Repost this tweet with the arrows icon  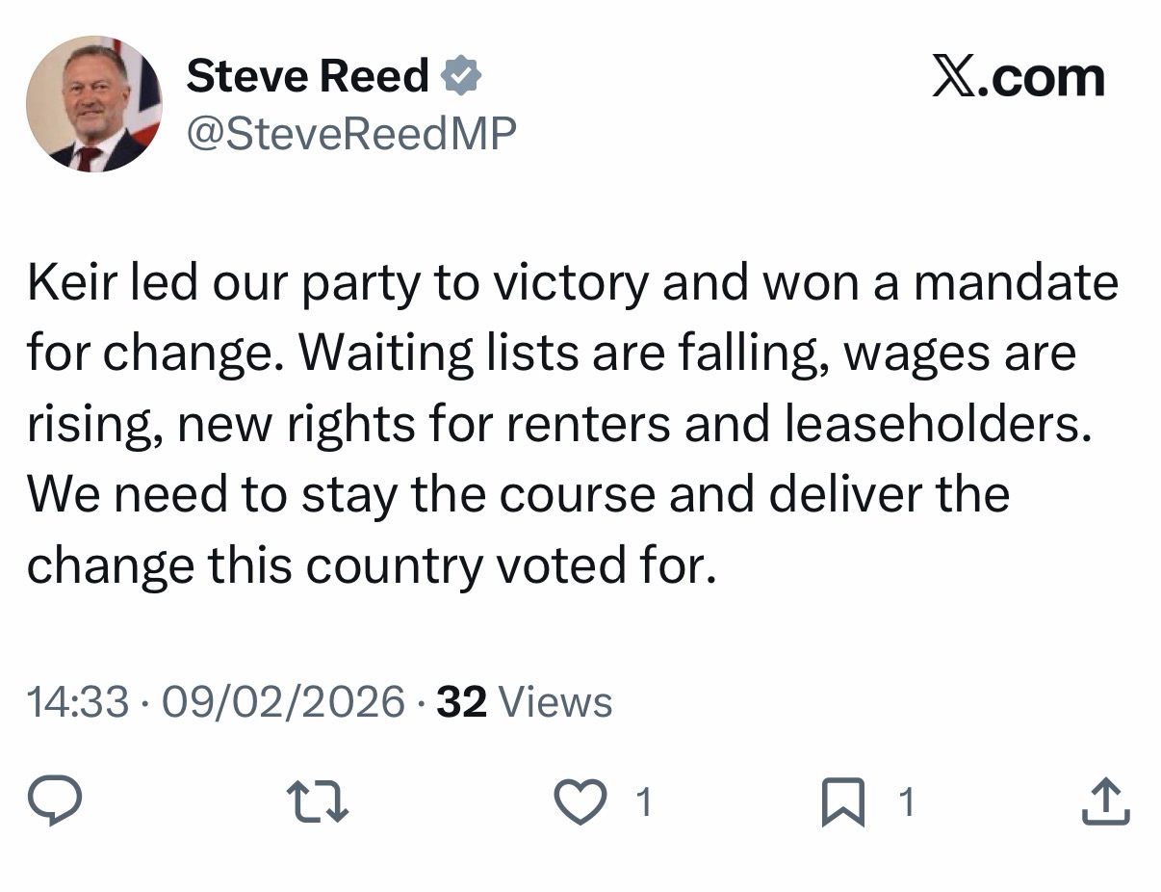(x=318, y=801)
